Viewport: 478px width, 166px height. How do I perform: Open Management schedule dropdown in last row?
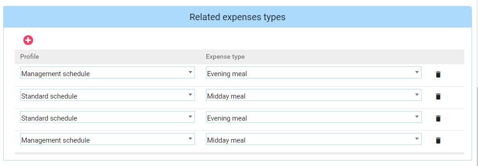point(107,139)
